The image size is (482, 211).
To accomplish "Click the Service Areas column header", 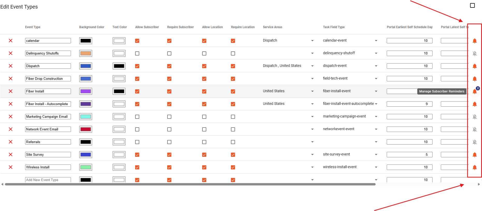I will 273,27.
